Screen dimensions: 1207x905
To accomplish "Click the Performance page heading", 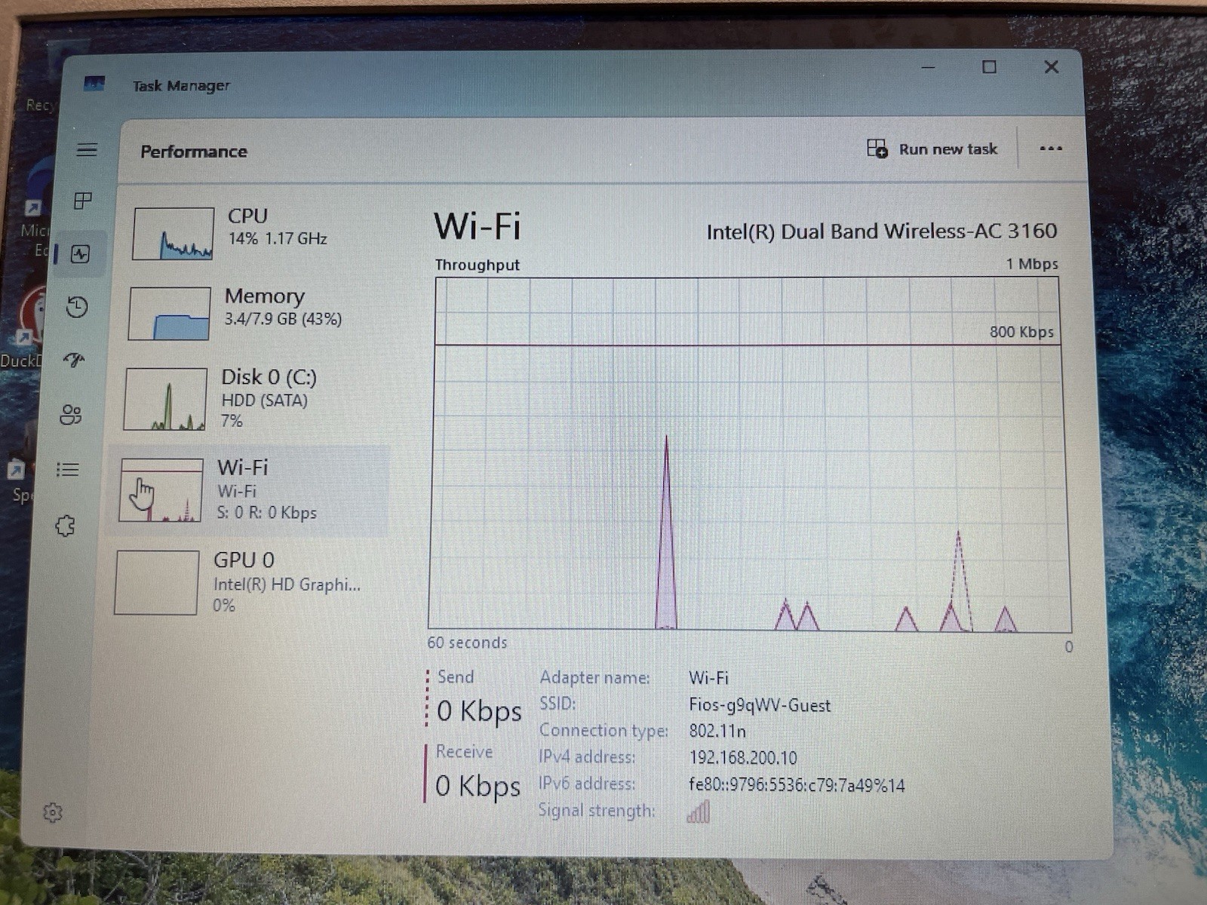I will click(194, 152).
